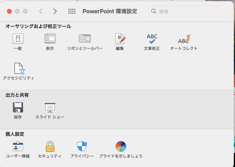Open the 編集 (Edit) preferences icon
Viewport: 235px width, 167px height.
pyautogui.click(x=120, y=39)
